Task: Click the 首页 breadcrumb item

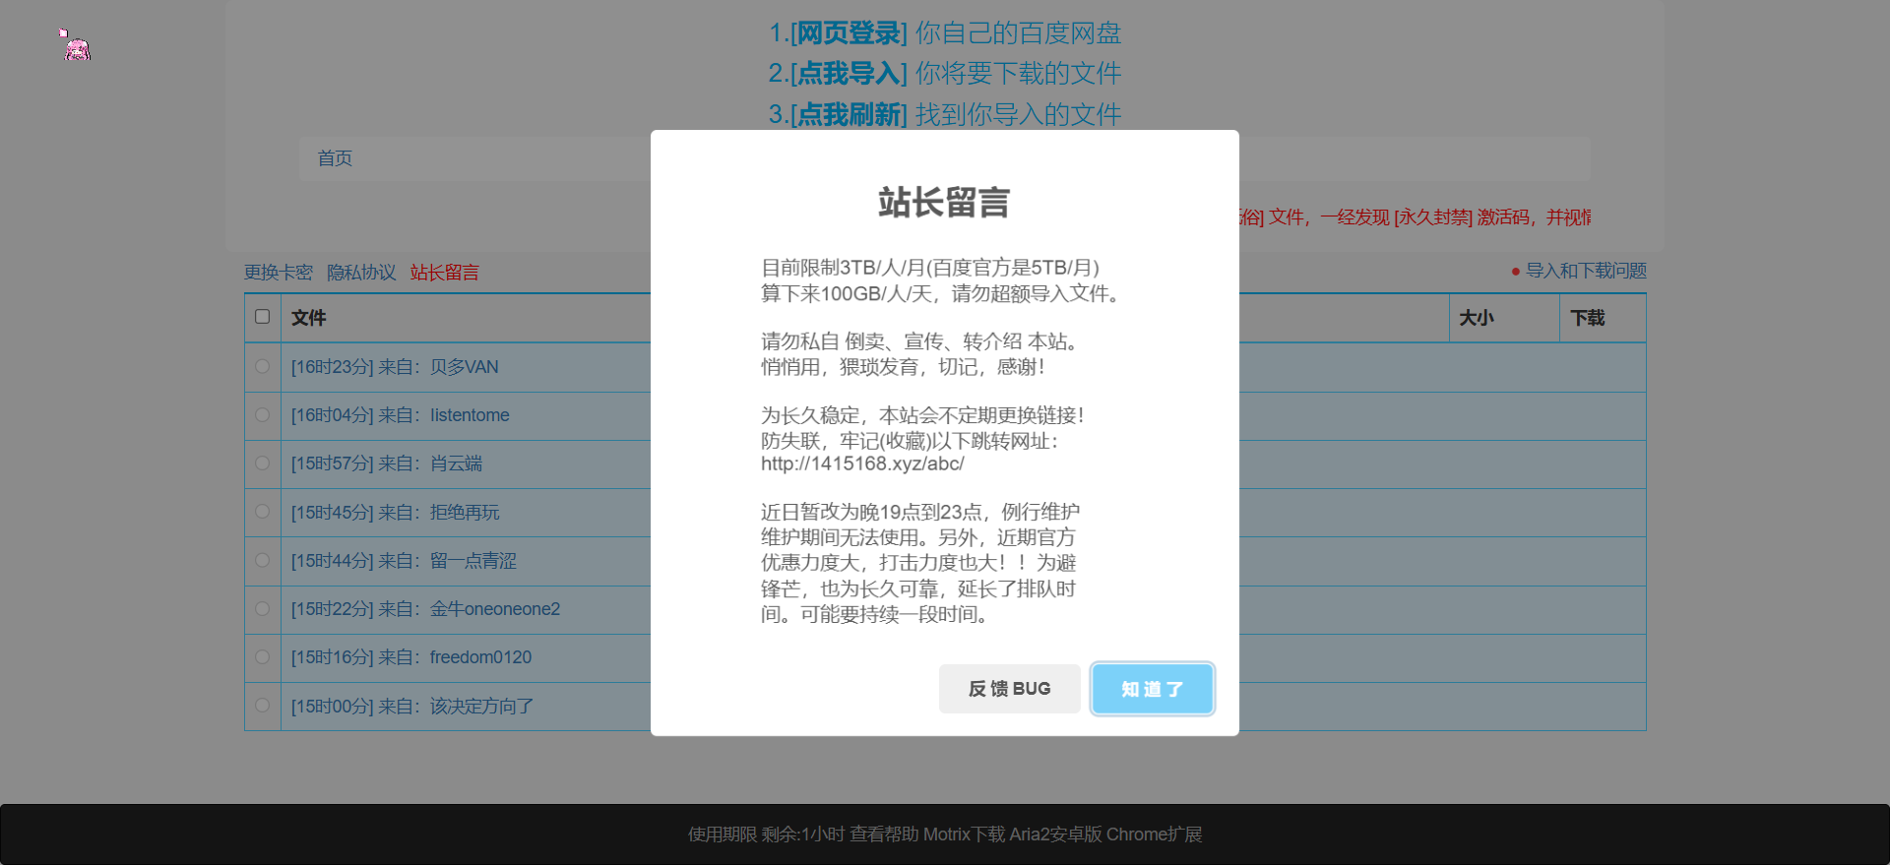Action: click(335, 158)
